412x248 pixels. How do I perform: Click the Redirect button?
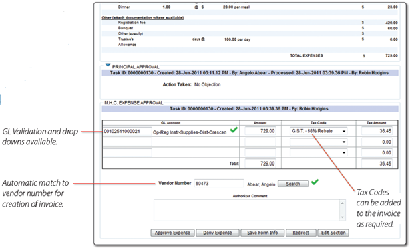pos(301,233)
